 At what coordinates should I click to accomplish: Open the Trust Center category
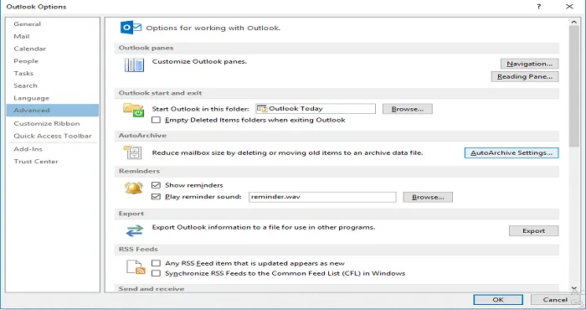pos(53,162)
